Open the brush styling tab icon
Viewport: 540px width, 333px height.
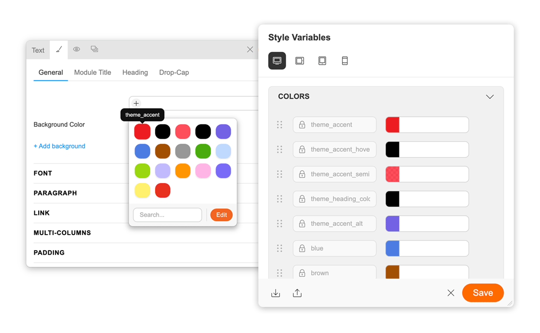59,49
